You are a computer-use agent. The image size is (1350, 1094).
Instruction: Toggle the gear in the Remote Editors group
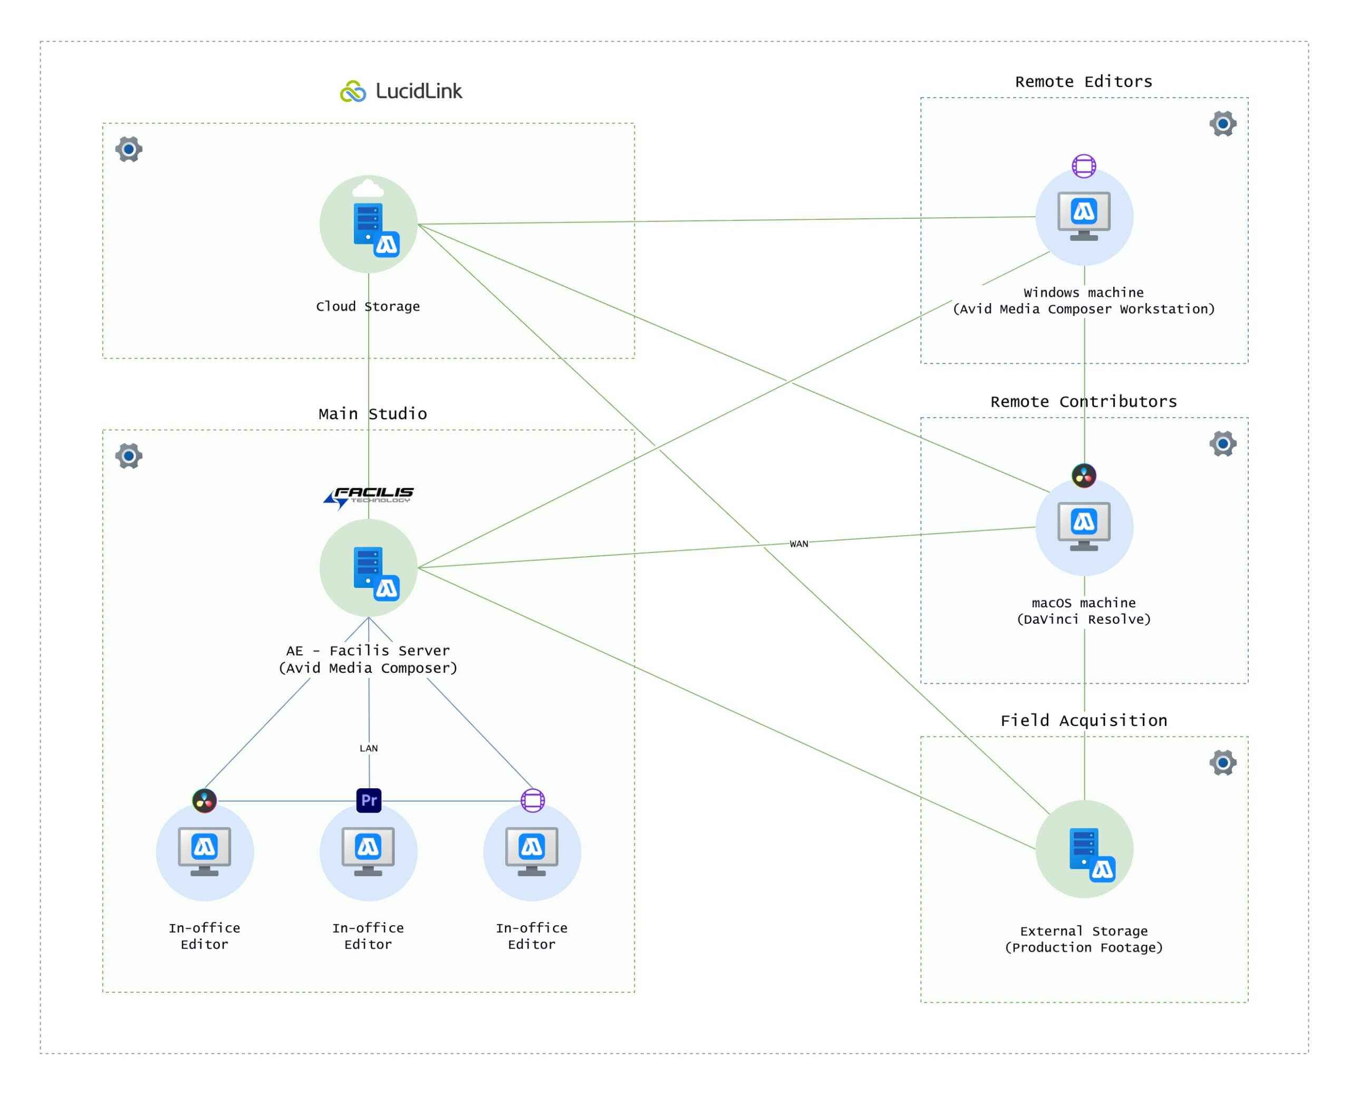point(1223,124)
